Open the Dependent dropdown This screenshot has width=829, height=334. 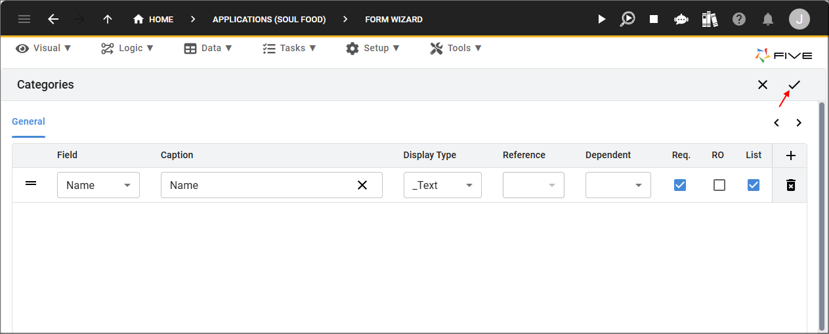[x=618, y=185]
